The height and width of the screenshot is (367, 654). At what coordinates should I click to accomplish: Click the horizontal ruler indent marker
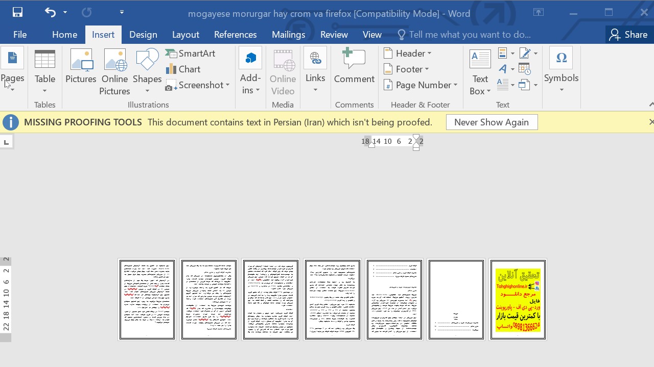pos(416,142)
